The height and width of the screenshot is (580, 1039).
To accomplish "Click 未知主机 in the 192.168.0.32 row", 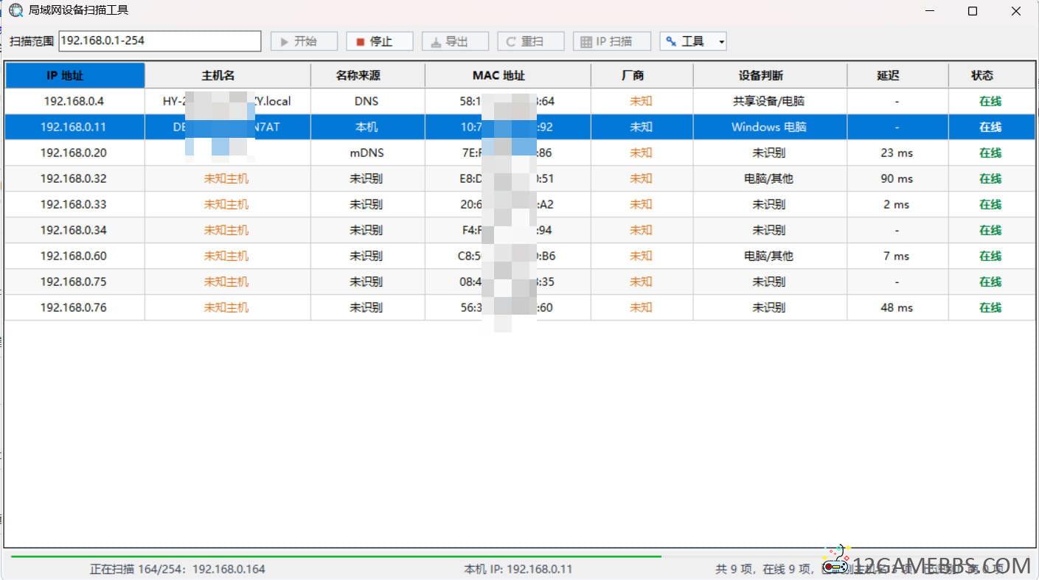I will coord(226,178).
